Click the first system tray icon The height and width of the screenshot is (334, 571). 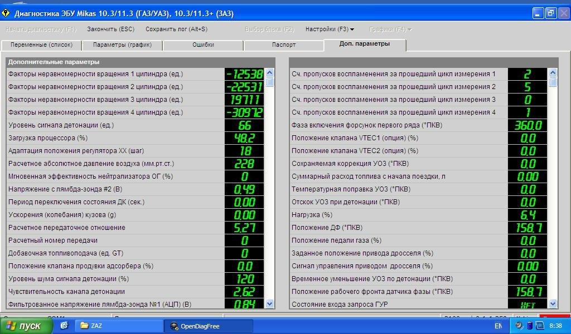click(519, 326)
